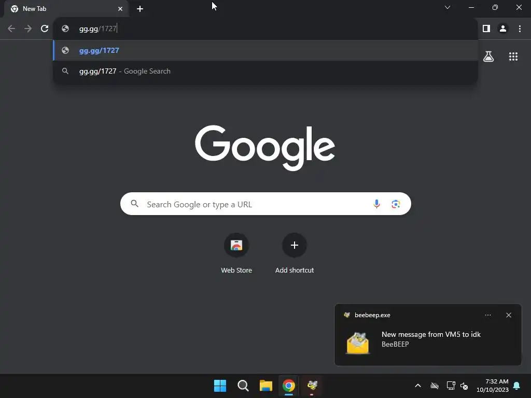The height and width of the screenshot is (398, 531).
Task: Click the globe icon in the address bar
Action: point(65,29)
